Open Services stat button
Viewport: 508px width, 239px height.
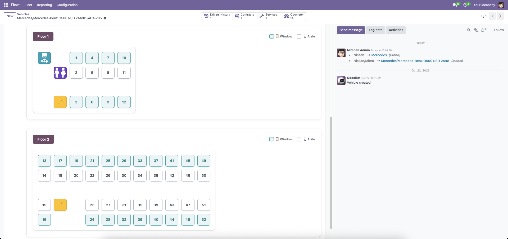coord(270,16)
